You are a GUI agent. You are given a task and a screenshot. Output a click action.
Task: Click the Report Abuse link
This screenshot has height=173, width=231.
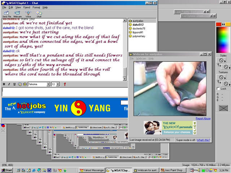tap(203, 119)
